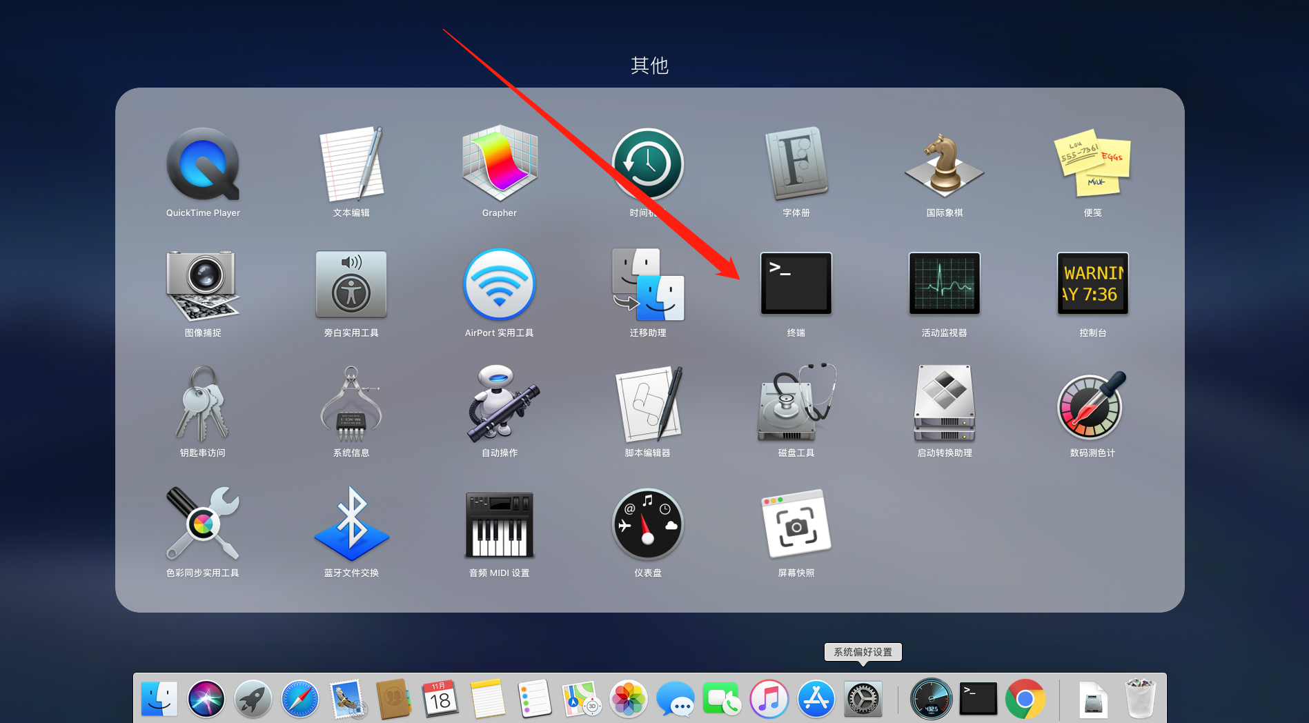
Task: Click the Launchpad rocket in the Dock
Action: coord(253,699)
